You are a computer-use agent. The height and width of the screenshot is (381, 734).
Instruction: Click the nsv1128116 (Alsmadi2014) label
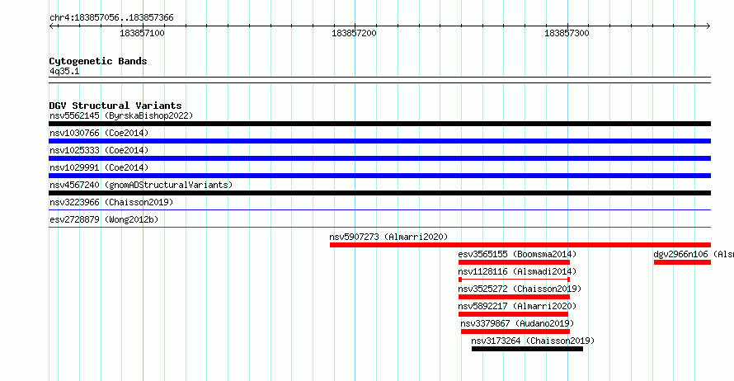(x=517, y=271)
